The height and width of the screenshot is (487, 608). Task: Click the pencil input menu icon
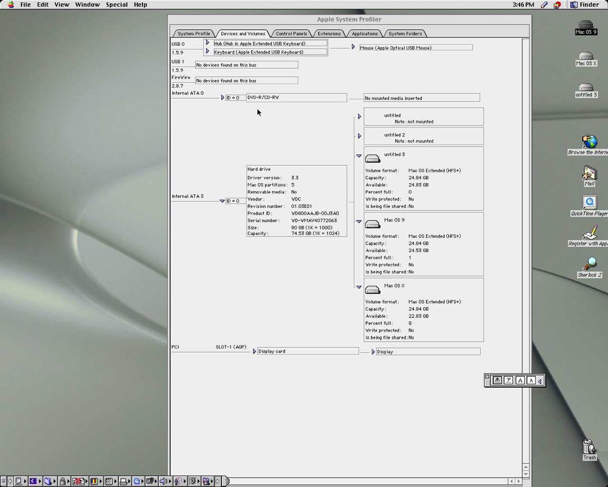coord(544,5)
